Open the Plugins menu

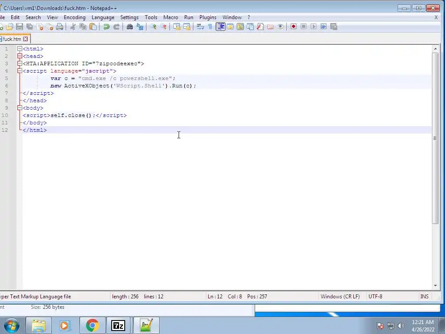(x=208, y=17)
